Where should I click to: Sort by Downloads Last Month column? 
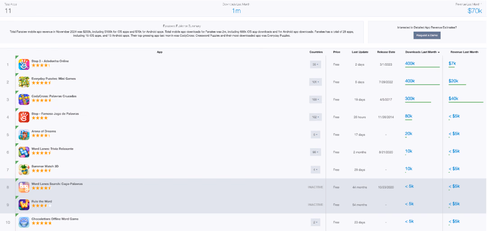pos(423,52)
